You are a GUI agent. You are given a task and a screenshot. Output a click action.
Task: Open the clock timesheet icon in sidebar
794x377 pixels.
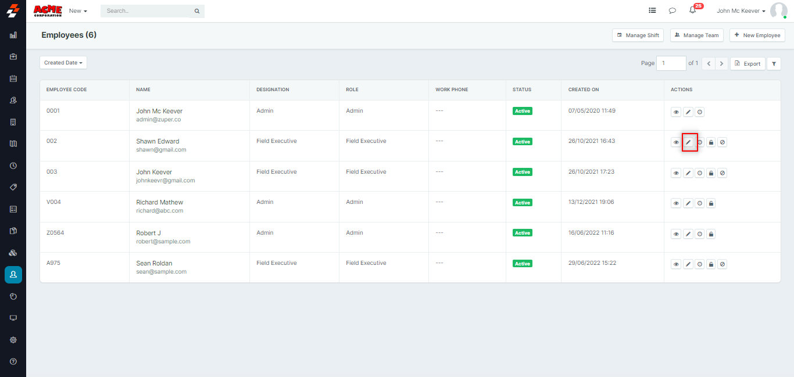(13, 166)
